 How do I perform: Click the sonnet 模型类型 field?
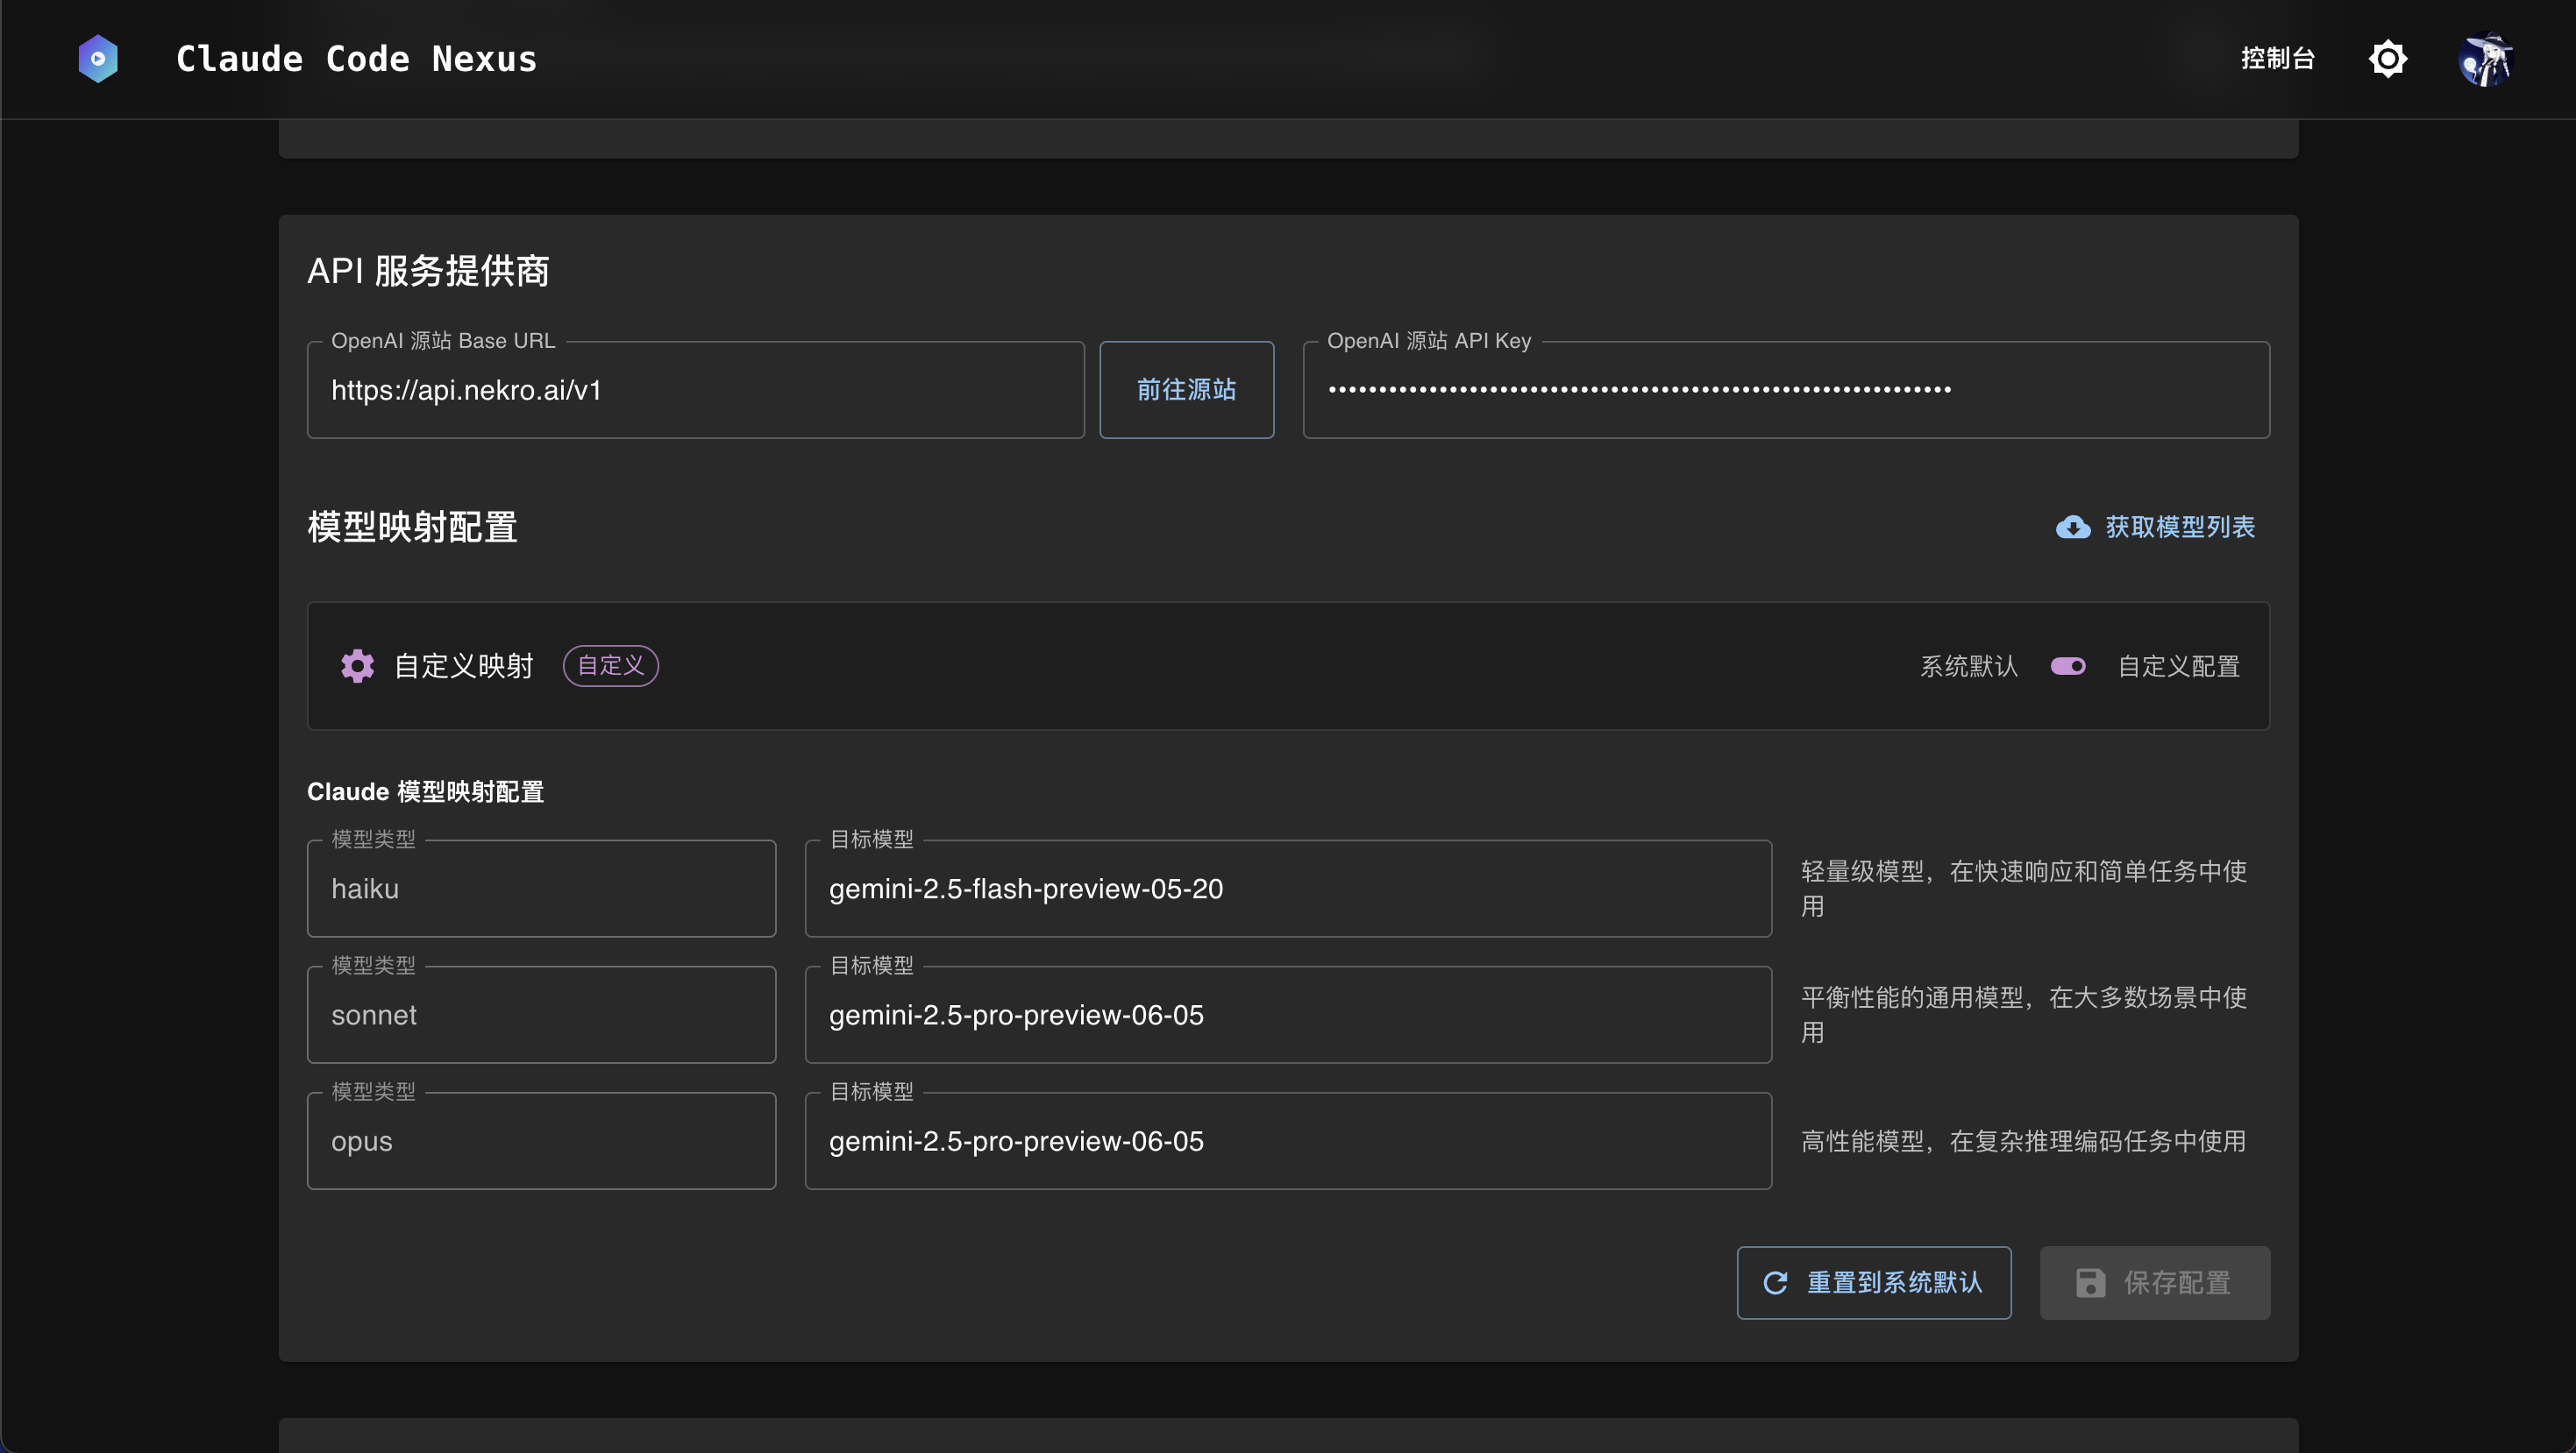[x=542, y=1014]
